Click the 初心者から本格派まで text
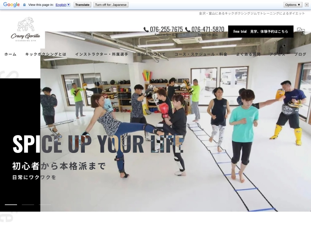 (x=59, y=166)
